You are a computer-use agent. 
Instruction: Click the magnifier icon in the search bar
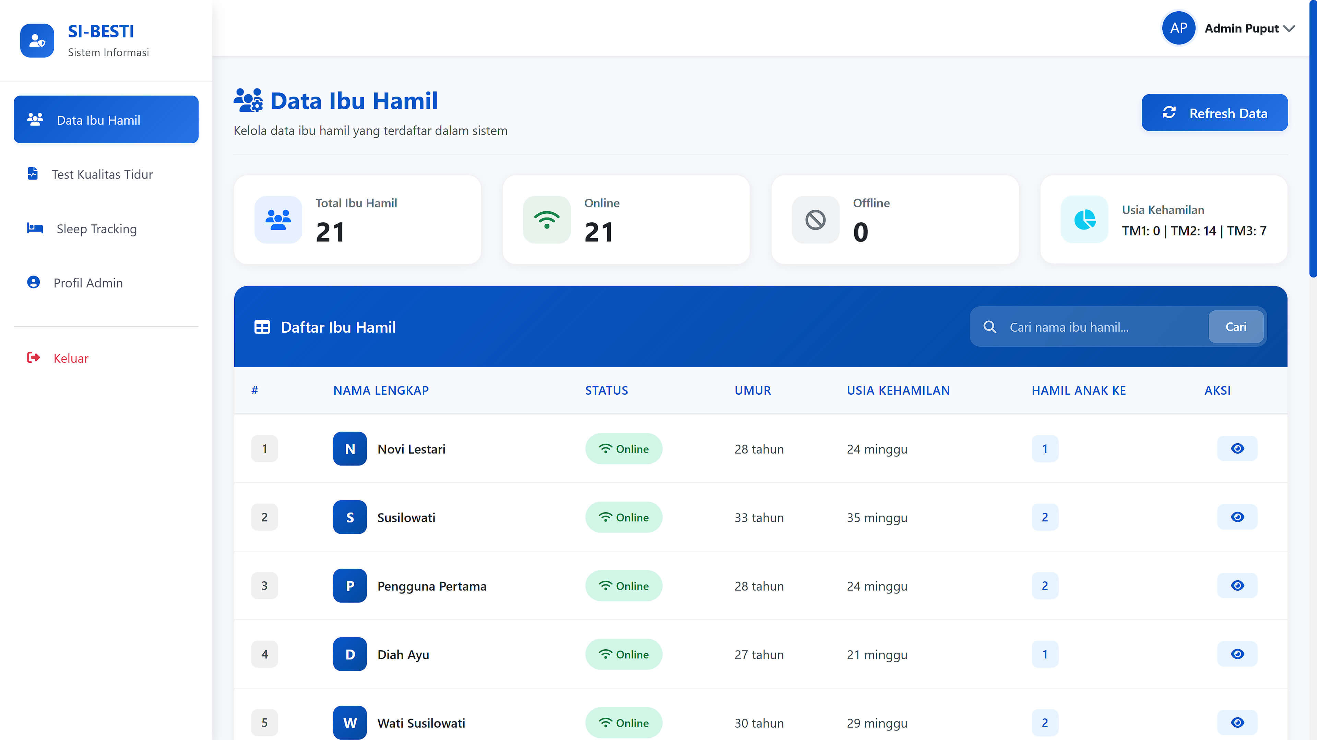click(x=990, y=326)
